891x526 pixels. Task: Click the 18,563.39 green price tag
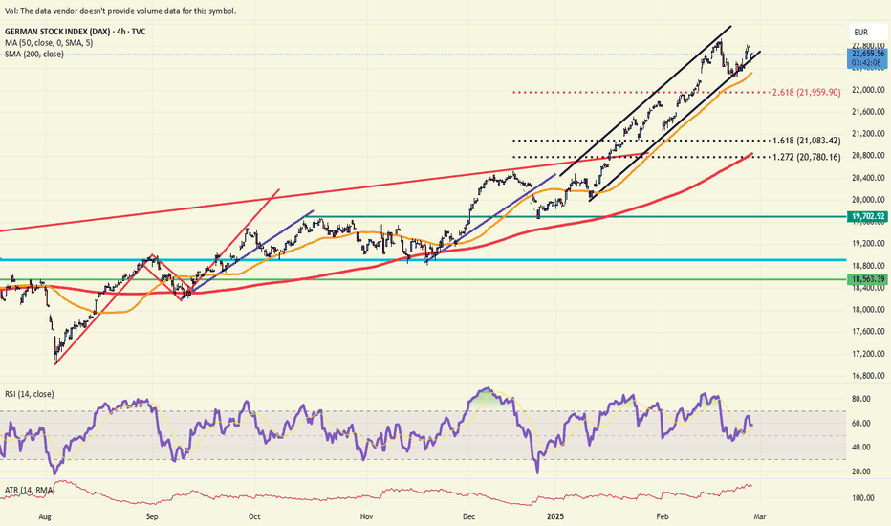coord(867,279)
